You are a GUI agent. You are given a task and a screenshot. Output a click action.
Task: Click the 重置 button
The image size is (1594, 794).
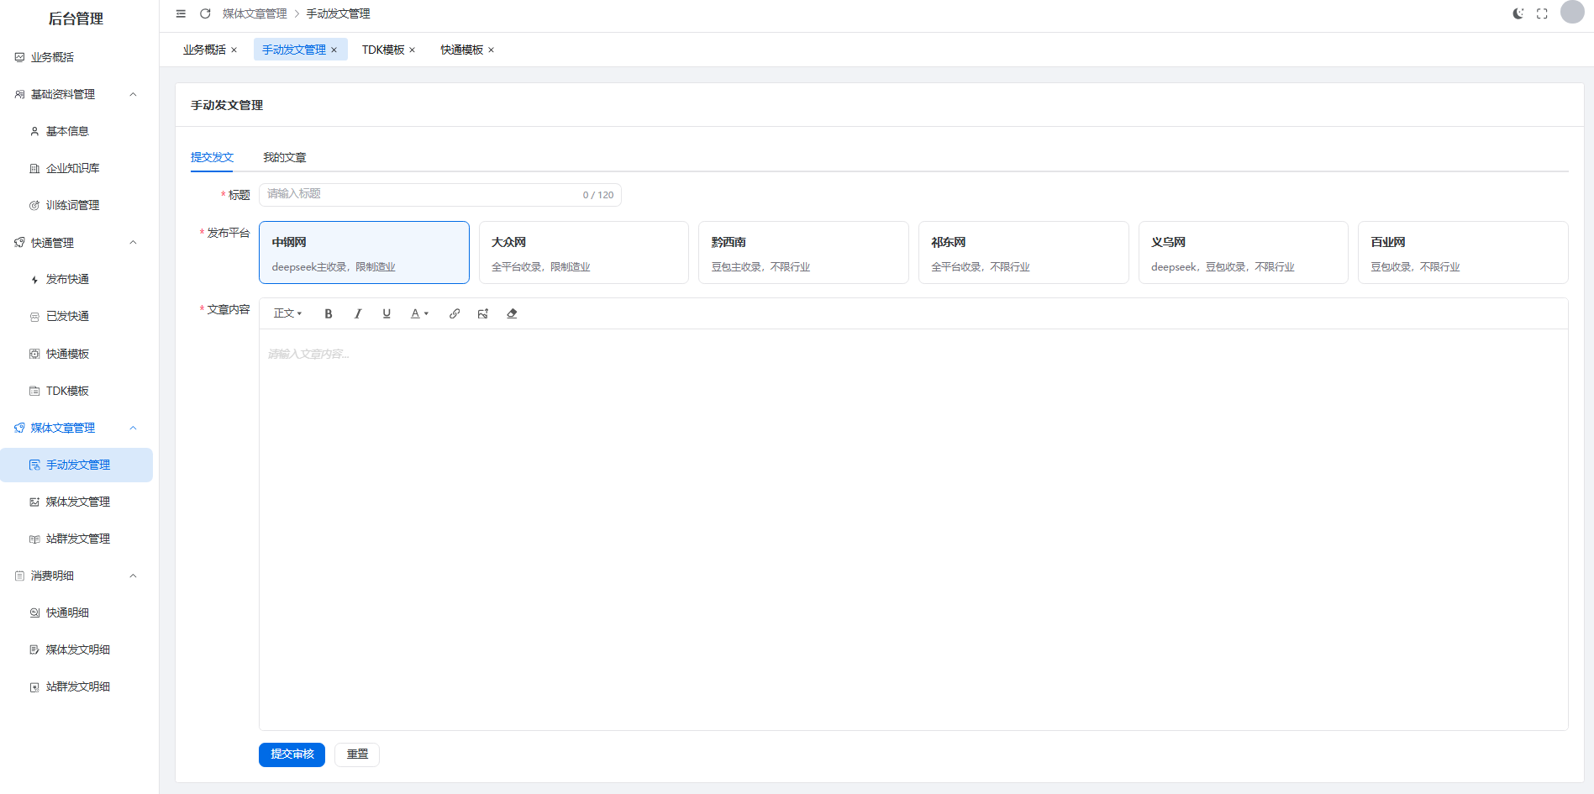tap(357, 755)
